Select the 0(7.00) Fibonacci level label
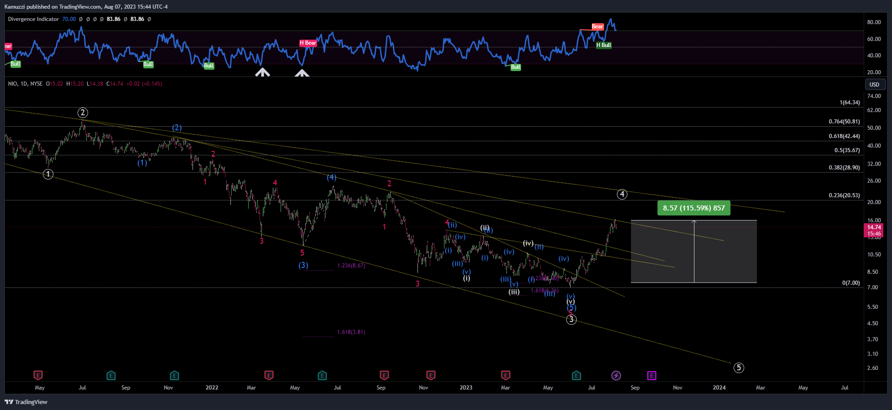Viewport: 892px width, 410px height. [x=851, y=283]
